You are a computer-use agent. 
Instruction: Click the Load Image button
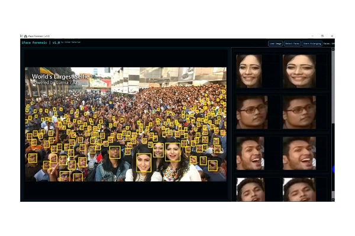pyautogui.click(x=275, y=44)
